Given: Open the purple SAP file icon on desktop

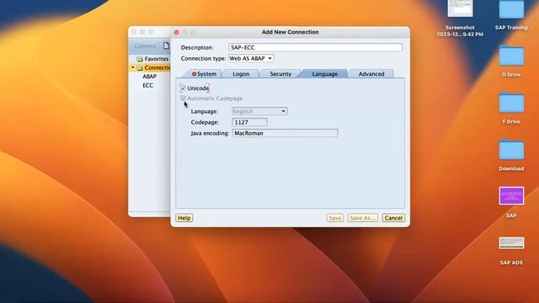Looking at the screenshot, I should 511,196.
